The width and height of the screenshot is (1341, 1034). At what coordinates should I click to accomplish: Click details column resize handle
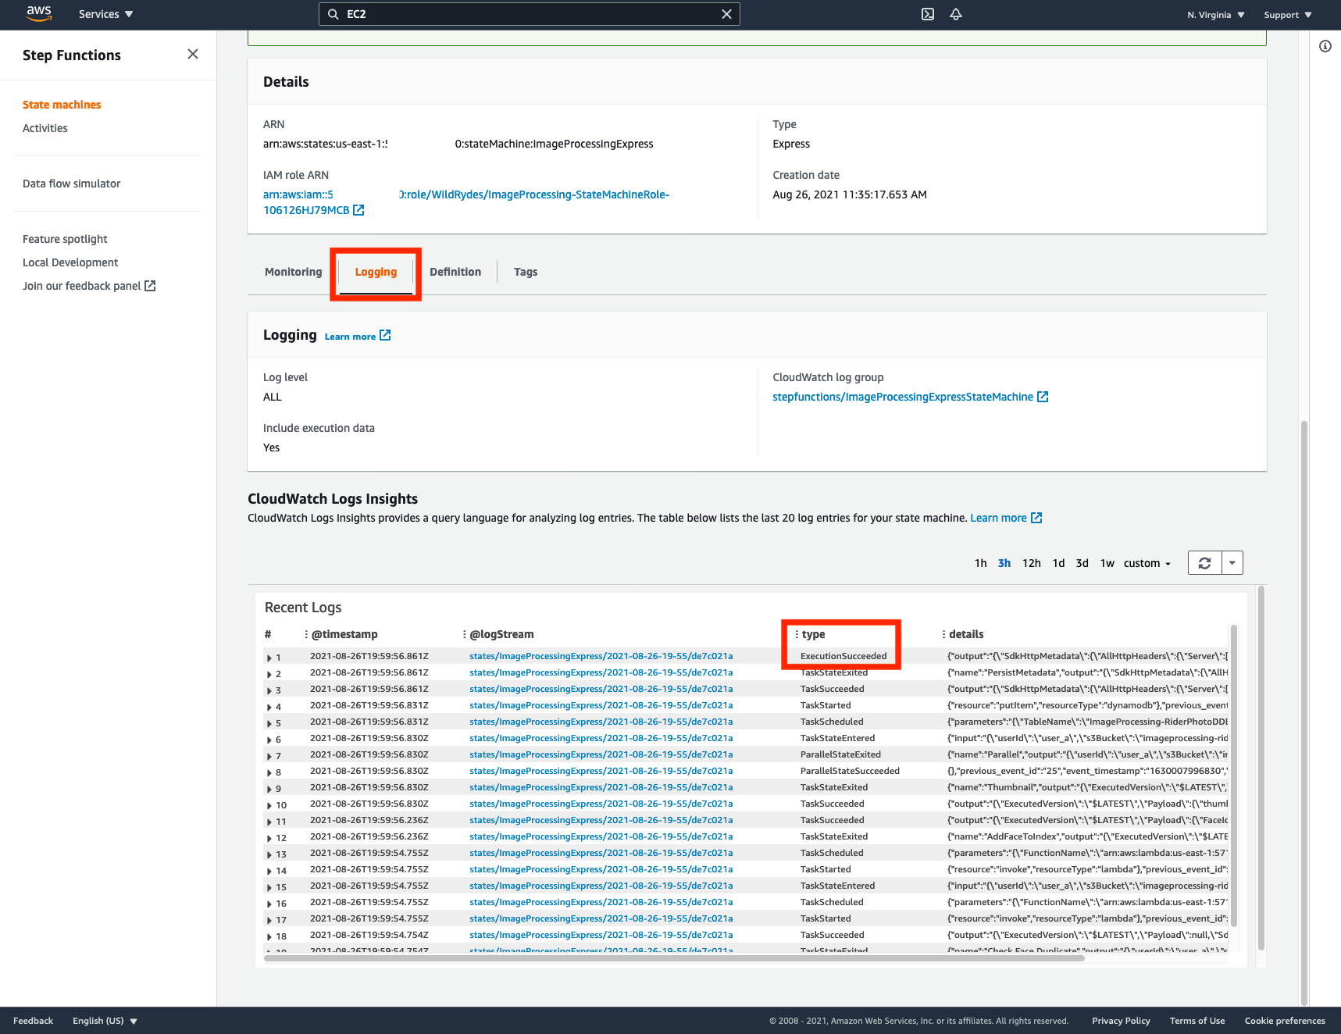pyautogui.click(x=943, y=634)
